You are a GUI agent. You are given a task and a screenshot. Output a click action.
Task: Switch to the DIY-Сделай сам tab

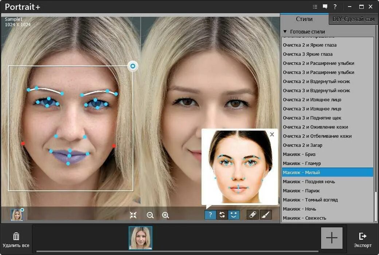(353, 19)
